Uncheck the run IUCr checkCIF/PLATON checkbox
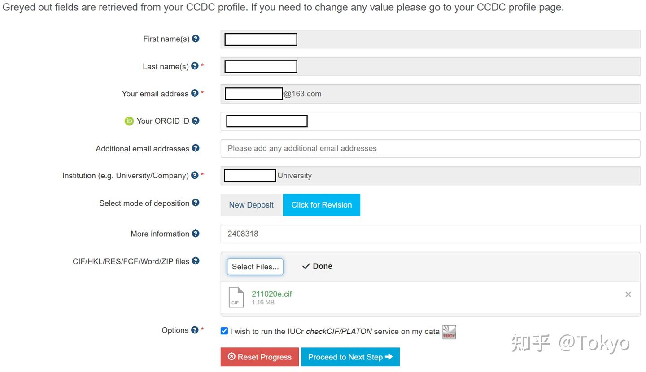Viewport: 646px width, 372px height. click(224, 331)
